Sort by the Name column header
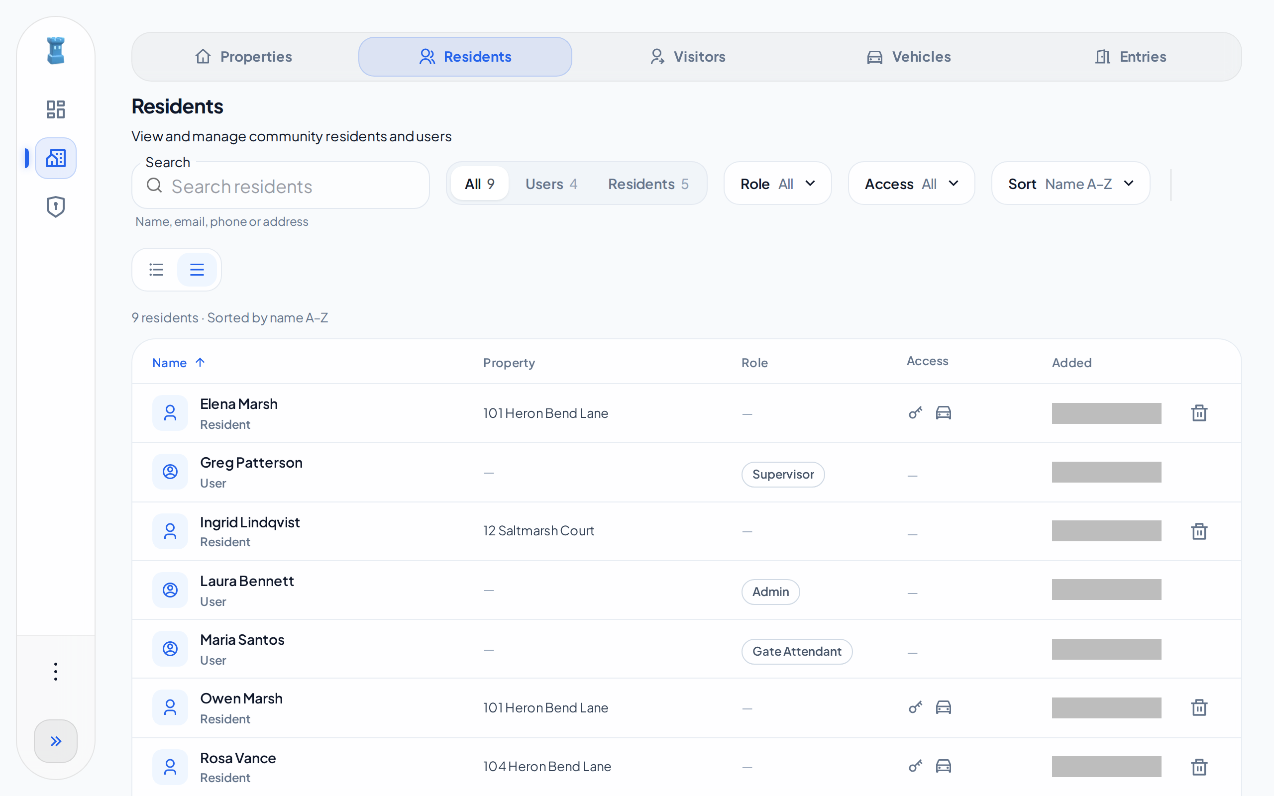Image resolution: width=1274 pixels, height=796 pixels. [x=178, y=363]
